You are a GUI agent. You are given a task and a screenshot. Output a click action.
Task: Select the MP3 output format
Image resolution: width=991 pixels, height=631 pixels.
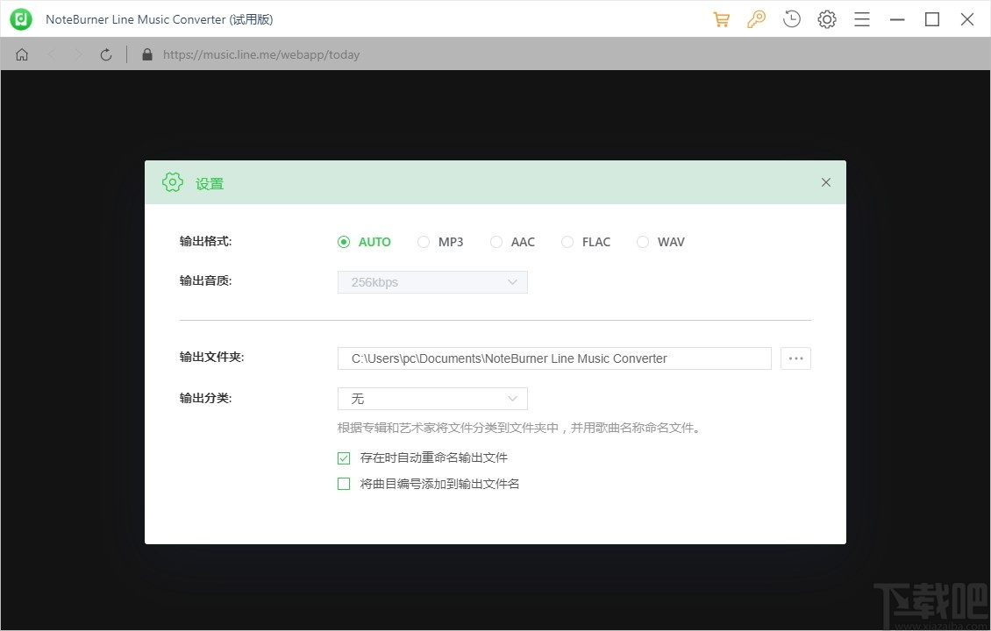[x=424, y=242]
